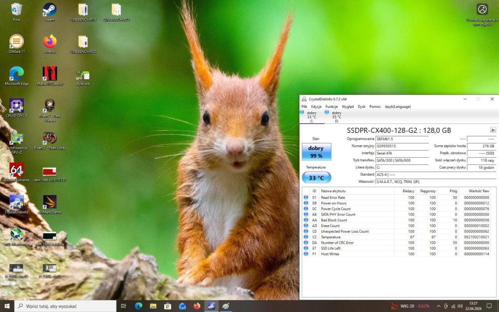This screenshot has height=312, width=499.
Task: Open the CrystalDiskInfo desktop shortcut
Action: click(16, 204)
